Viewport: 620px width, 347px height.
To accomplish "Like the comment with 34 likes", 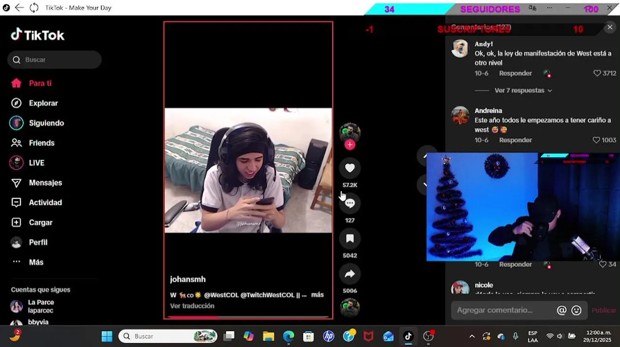I will [603, 264].
